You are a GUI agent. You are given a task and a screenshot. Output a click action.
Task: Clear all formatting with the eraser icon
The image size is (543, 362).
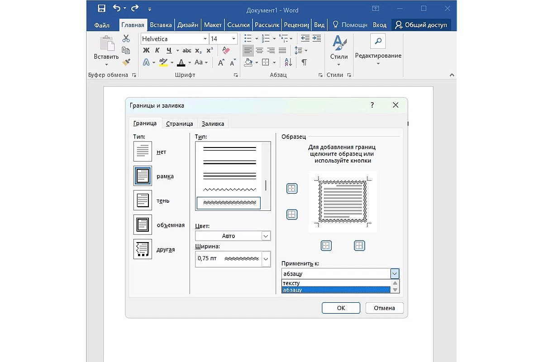point(226,51)
